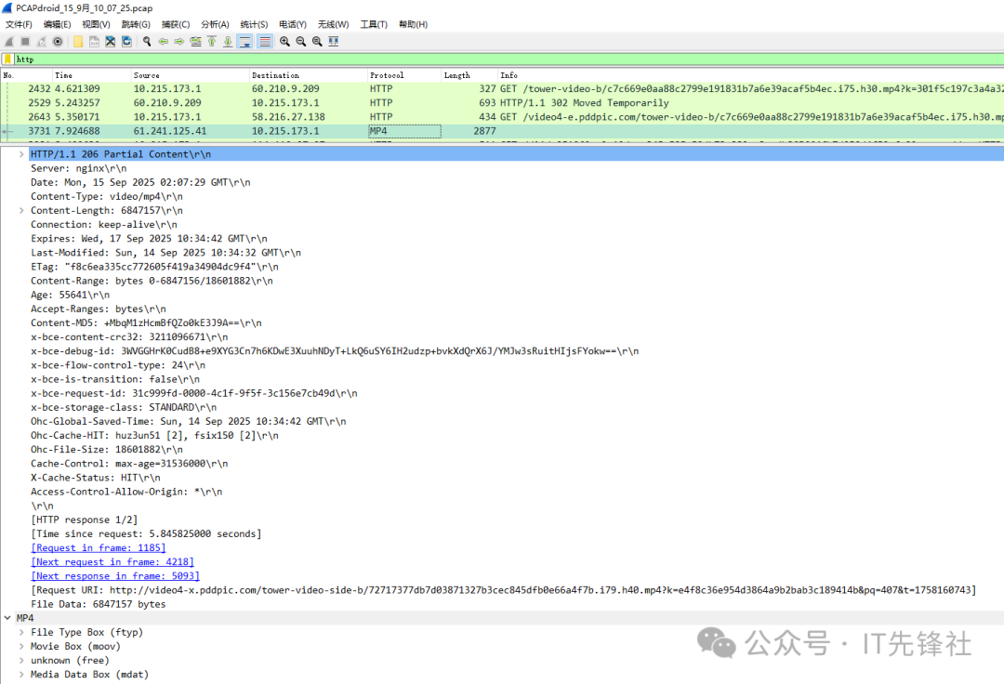This screenshot has height=684, width=1004.
Task: Click the http display filter field
Action: click(x=509, y=59)
